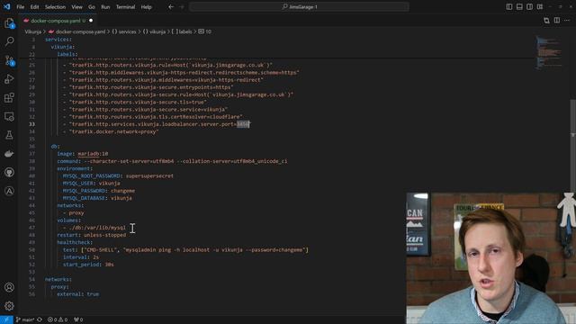The height and width of the screenshot is (324, 576).
Task: Toggle primary side bar layout icon
Action: coord(509,6)
